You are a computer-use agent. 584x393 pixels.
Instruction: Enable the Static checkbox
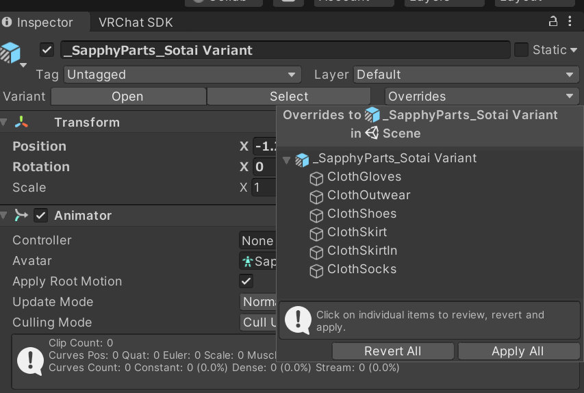521,50
